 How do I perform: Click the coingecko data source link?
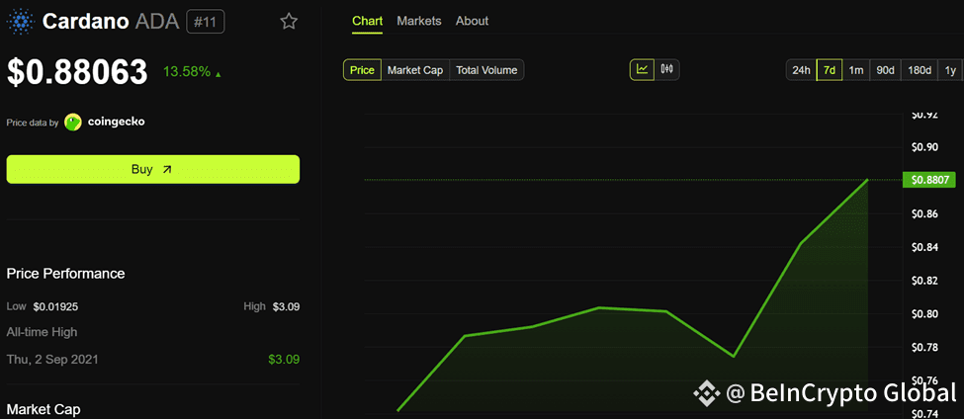[117, 122]
